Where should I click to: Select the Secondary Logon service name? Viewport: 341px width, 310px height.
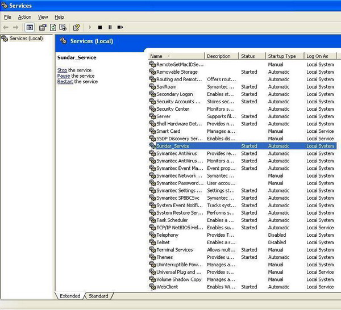click(174, 94)
